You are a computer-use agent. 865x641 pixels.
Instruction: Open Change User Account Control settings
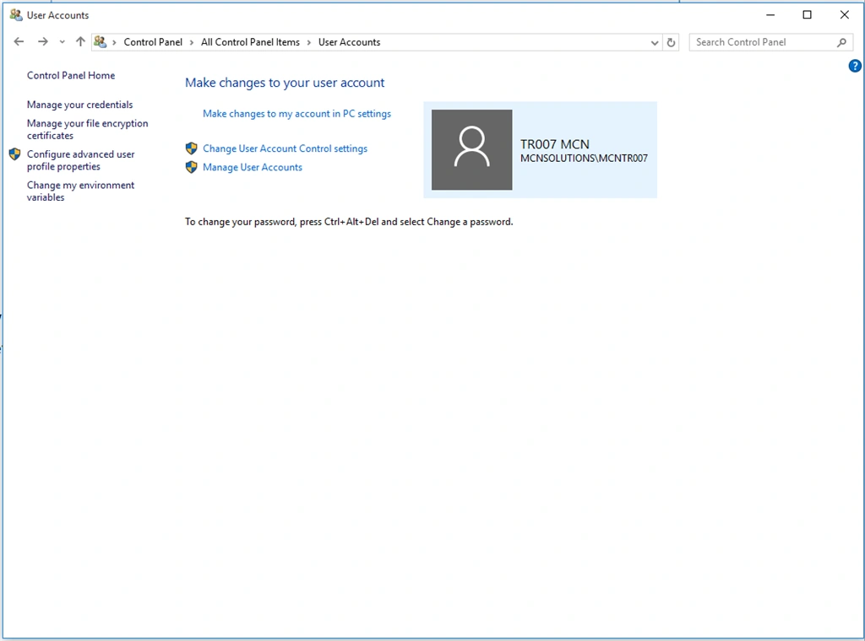285,148
